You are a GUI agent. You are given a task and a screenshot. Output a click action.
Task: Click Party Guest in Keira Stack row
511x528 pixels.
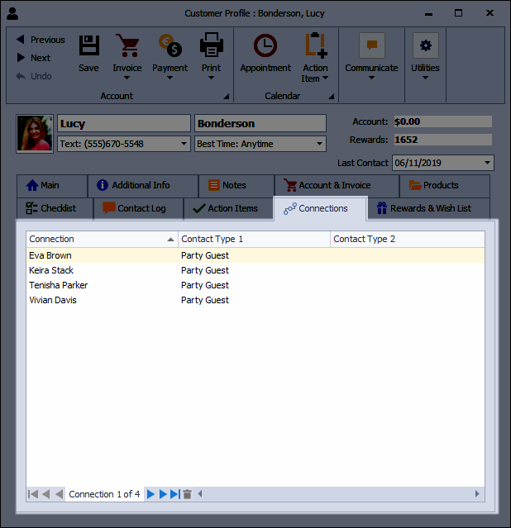[x=205, y=270]
